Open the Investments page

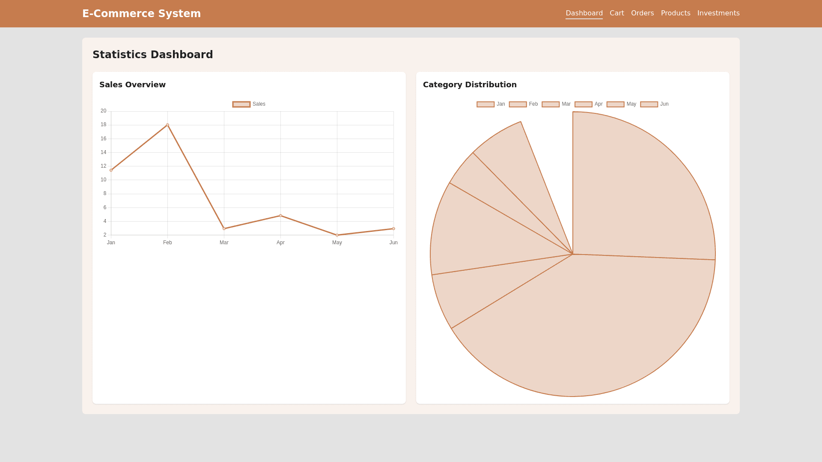718,13
